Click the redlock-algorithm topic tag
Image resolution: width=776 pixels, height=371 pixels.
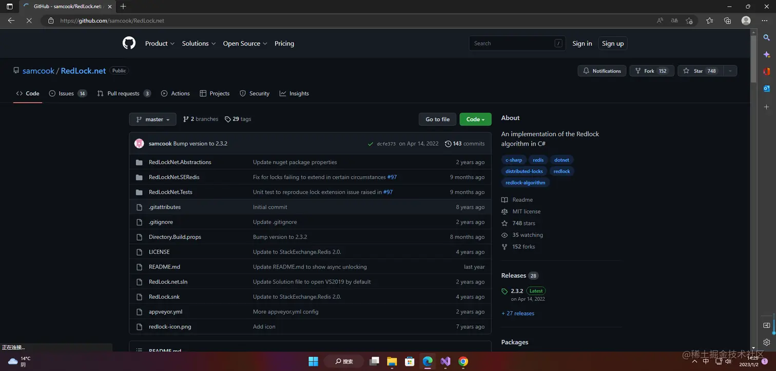tap(525, 182)
